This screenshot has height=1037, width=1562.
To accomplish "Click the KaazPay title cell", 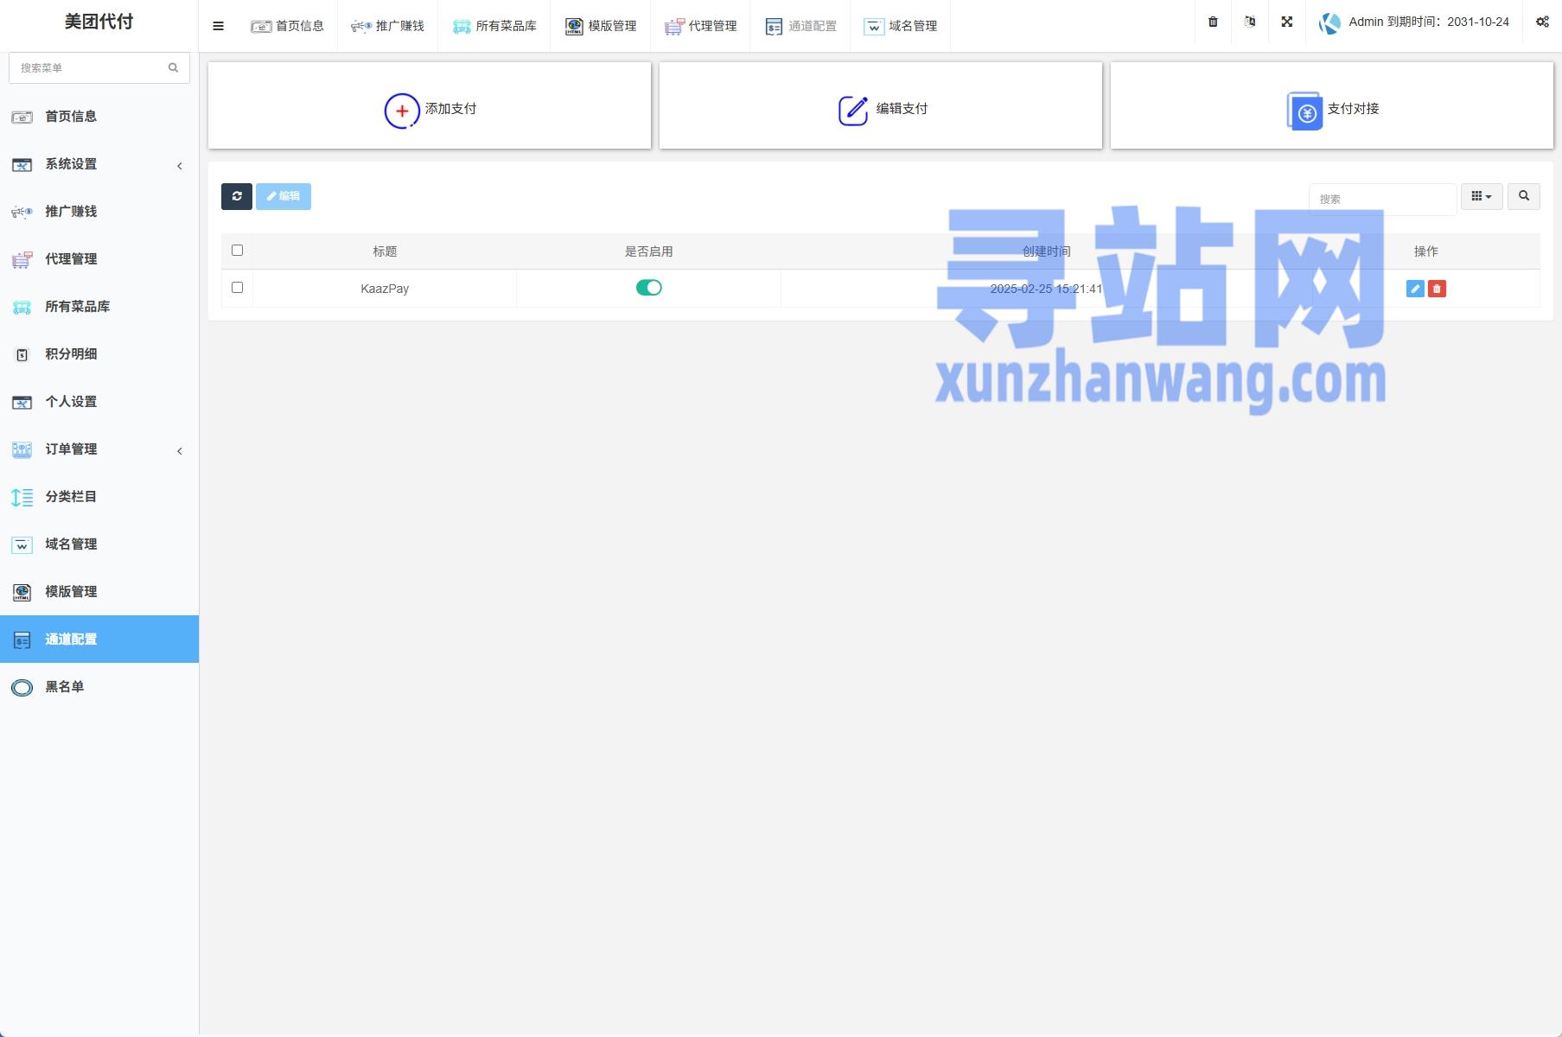I will (385, 289).
